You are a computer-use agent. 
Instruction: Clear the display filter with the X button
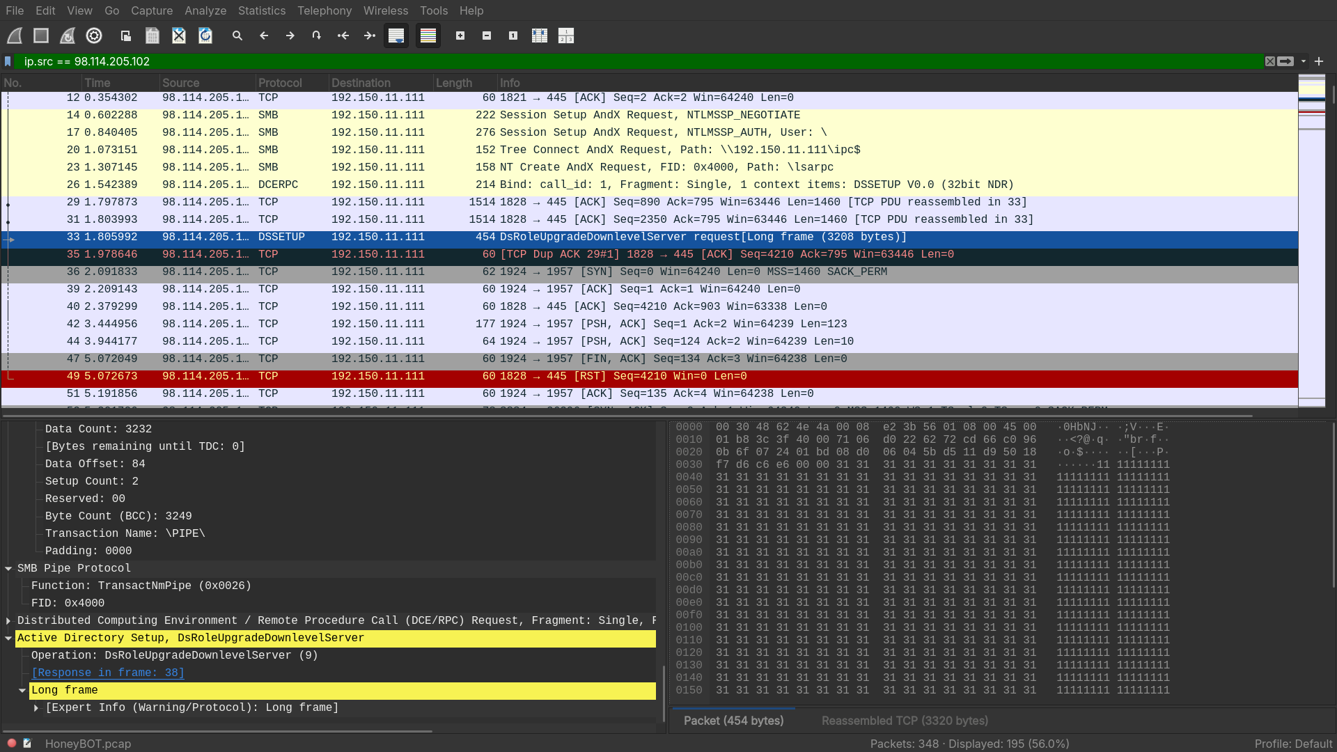point(1270,61)
